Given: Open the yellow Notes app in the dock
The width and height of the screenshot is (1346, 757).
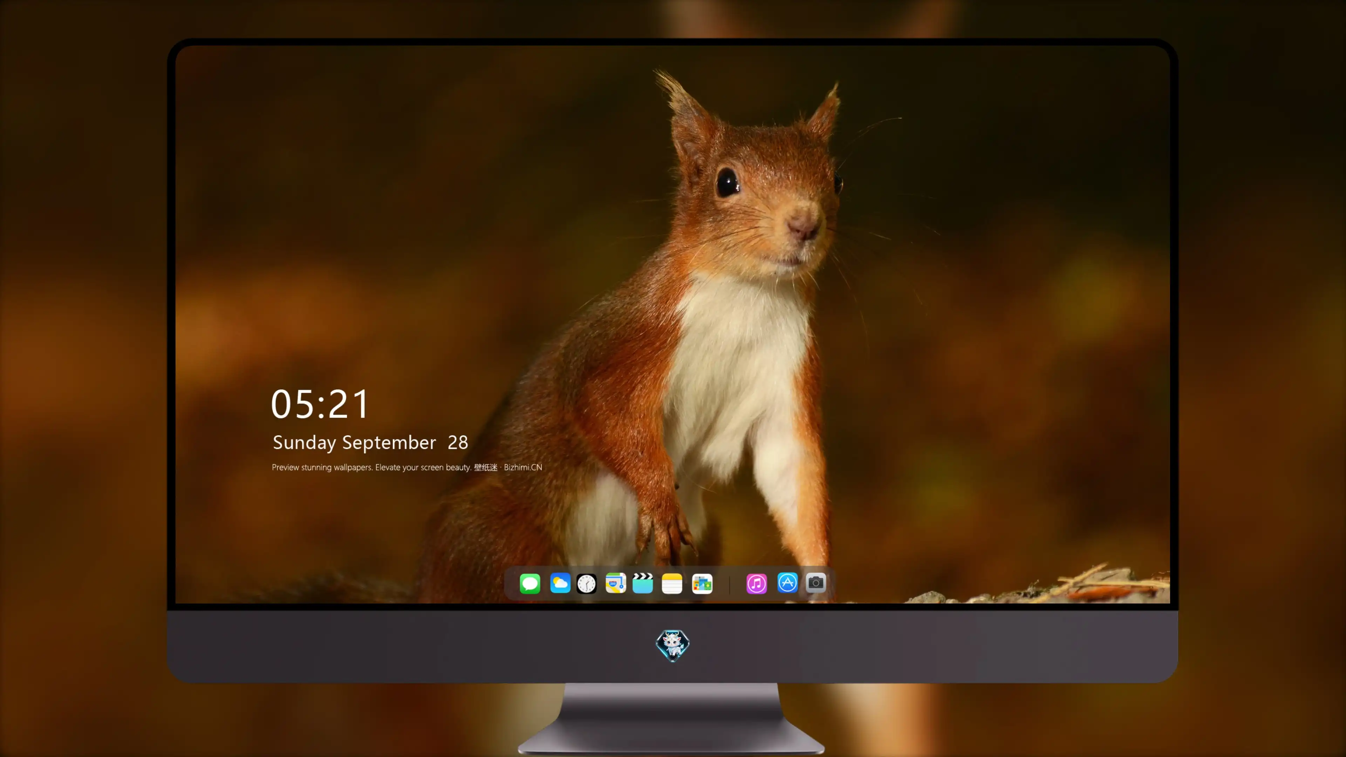Looking at the screenshot, I should (x=672, y=583).
